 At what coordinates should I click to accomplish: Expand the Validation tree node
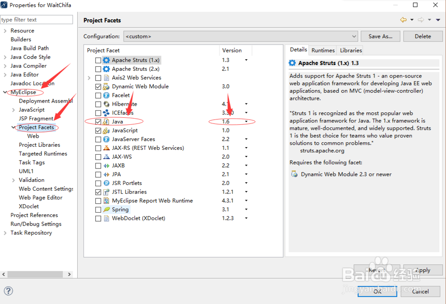click(x=13, y=180)
